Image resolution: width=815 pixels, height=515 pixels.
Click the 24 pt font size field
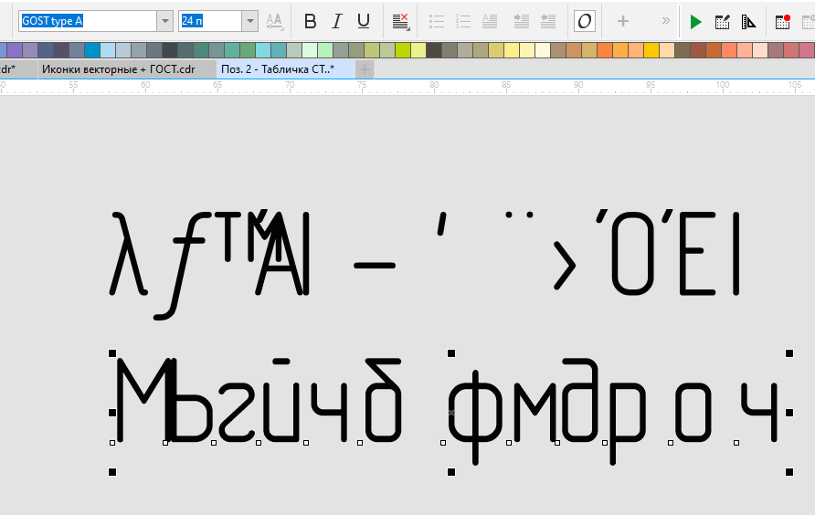(210, 21)
